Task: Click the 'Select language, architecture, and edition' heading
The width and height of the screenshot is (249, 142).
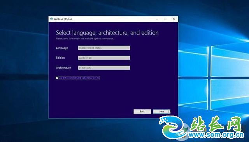Action: click(107, 33)
